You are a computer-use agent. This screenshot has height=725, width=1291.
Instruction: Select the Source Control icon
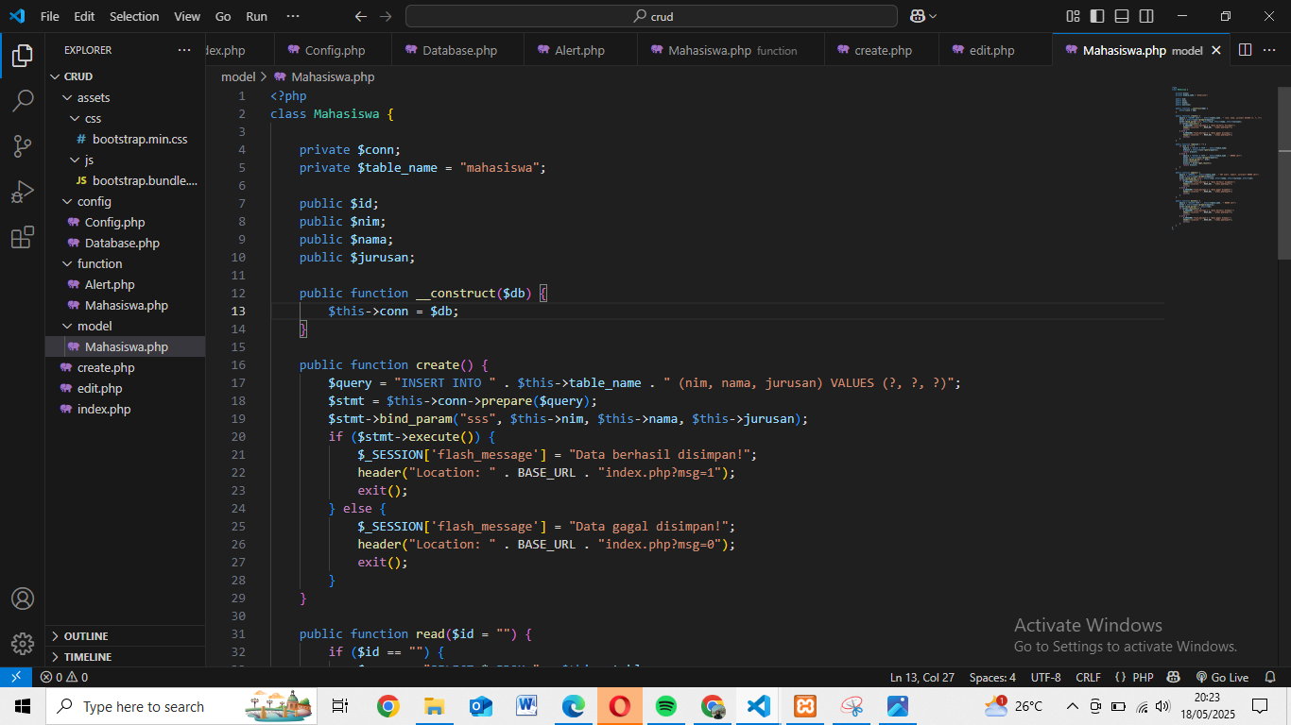[23, 145]
